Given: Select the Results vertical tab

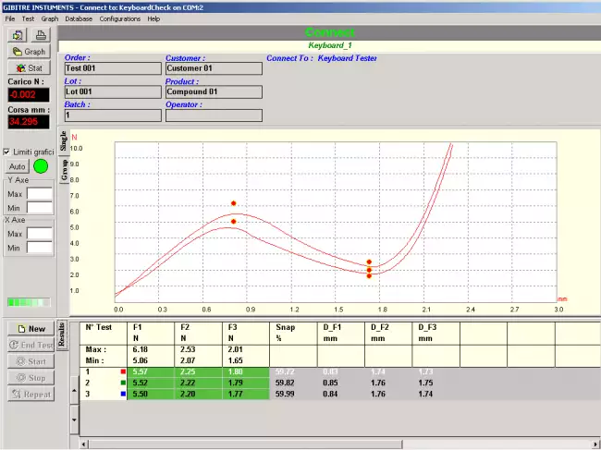Looking at the screenshot, I should [62, 334].
